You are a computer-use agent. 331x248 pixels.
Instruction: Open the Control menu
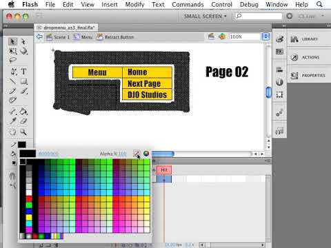(x=221, y=4)
